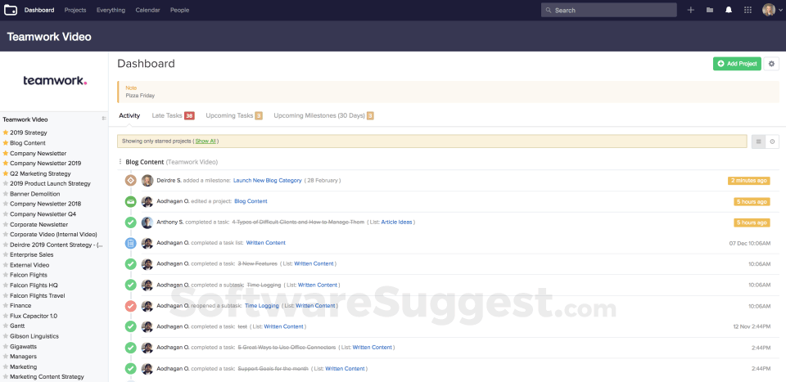This screenshot has width=786, height=382.
Task: Click Deirdre S. avatar in activity feed
Action: tap(147, 180)
